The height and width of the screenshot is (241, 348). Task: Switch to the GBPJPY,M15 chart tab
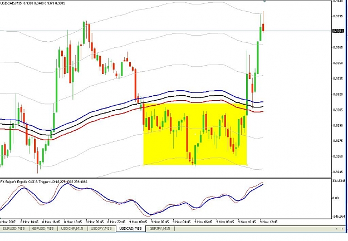(x=160, y=228)
